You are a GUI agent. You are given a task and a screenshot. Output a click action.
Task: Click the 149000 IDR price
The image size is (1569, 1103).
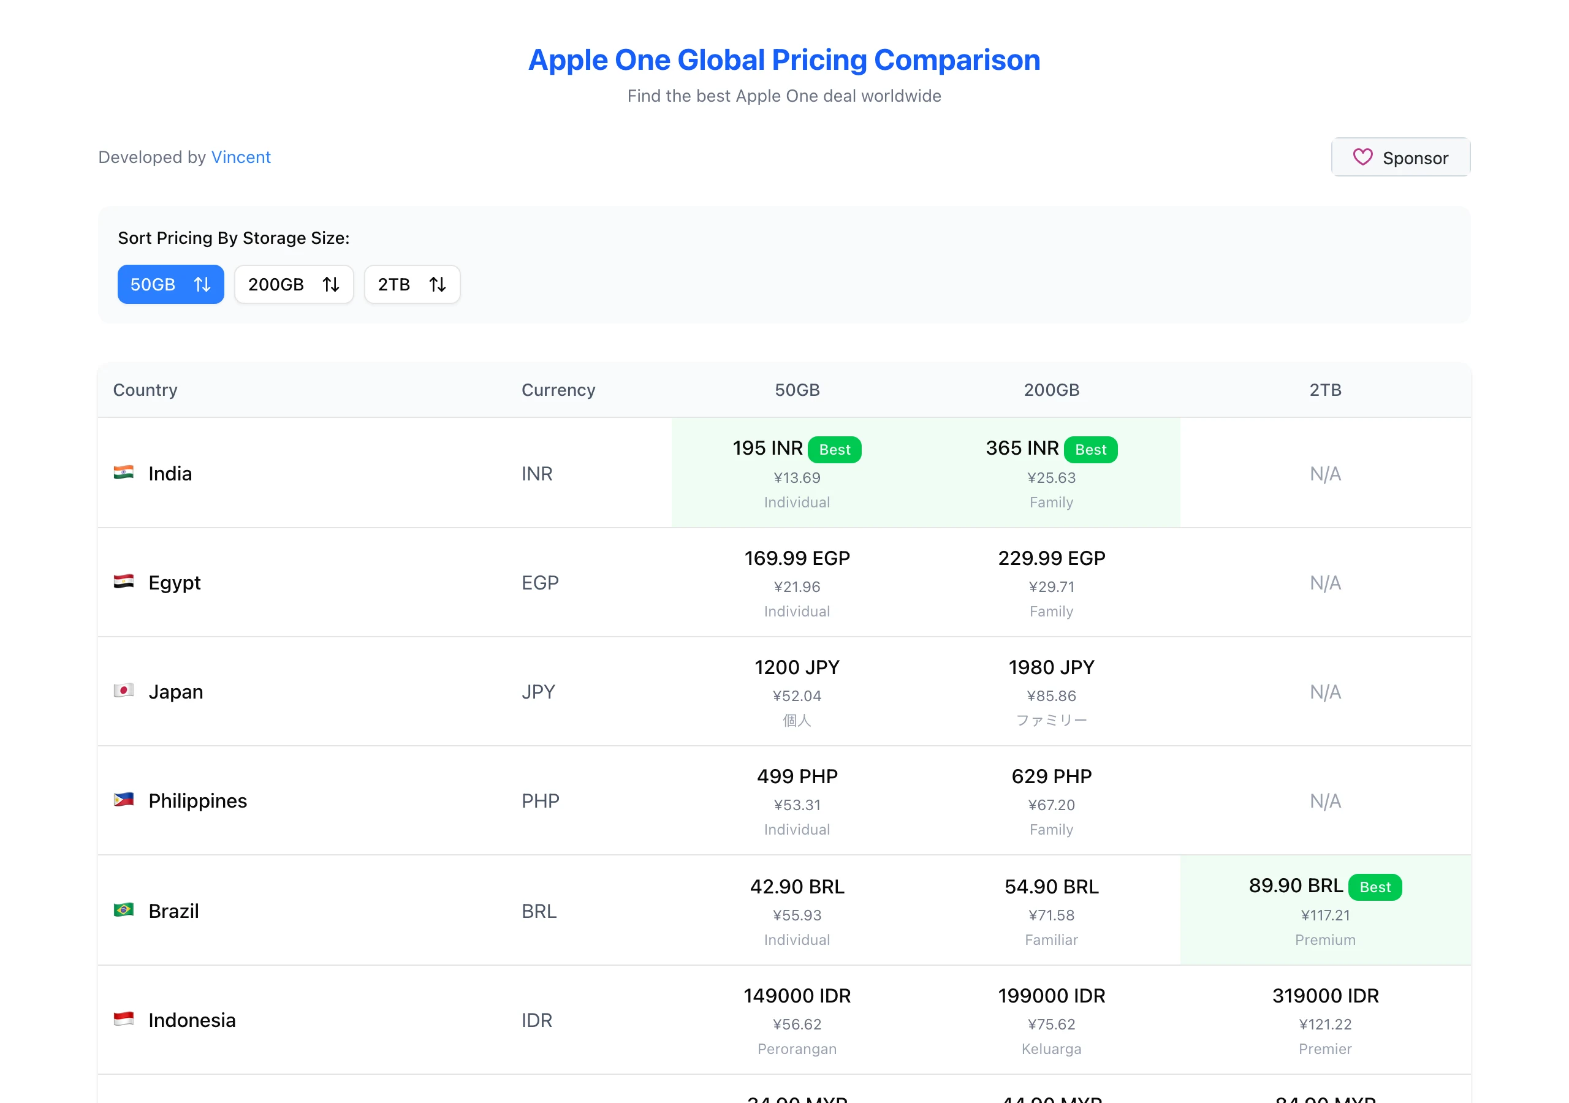click(797, 996)
